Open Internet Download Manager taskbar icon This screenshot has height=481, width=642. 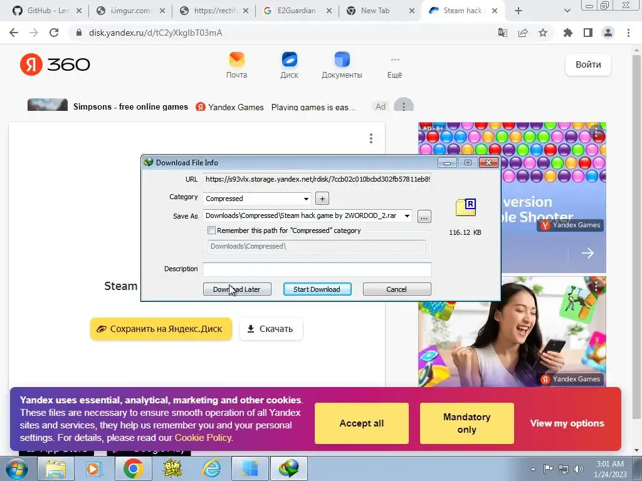(290, 468)
